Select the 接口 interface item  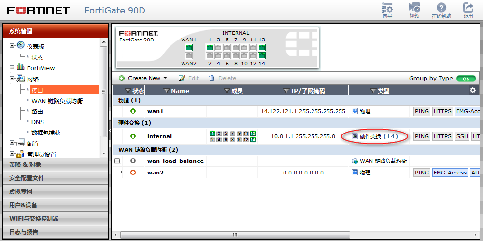[65, 90]
